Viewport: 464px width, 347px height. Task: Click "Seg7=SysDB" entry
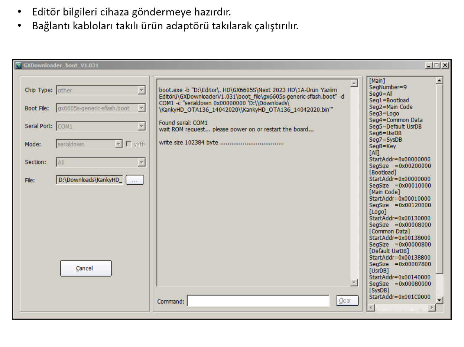(x=385, y=140)
